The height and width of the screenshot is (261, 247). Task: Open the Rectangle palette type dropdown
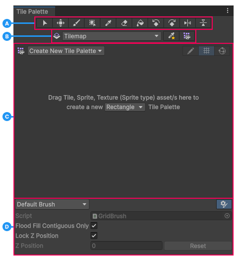(x=125, y=107)
